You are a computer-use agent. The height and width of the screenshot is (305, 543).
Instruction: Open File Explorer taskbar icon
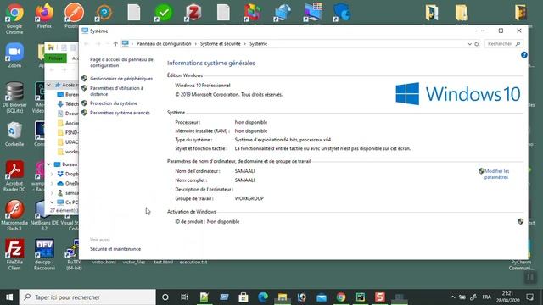[x=283, y=297]
